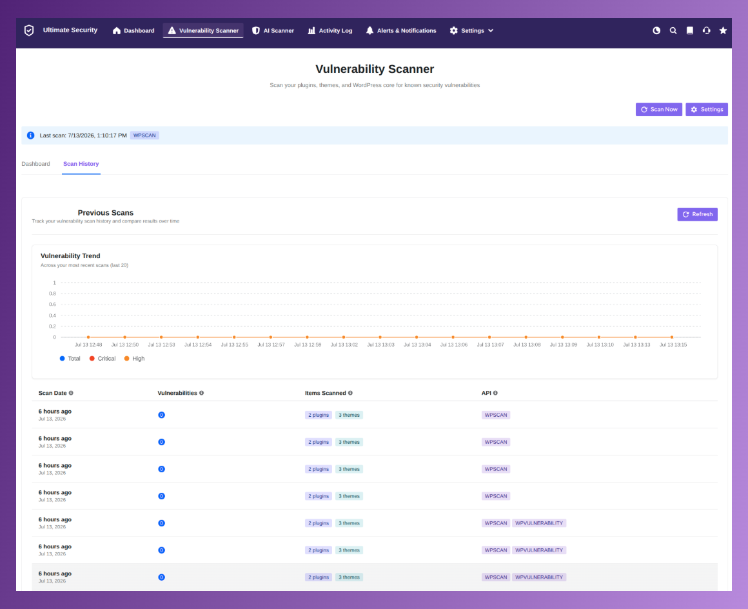Click the Items Scanned column header
The width and height of the screenshot is (748, 609).
326,394
